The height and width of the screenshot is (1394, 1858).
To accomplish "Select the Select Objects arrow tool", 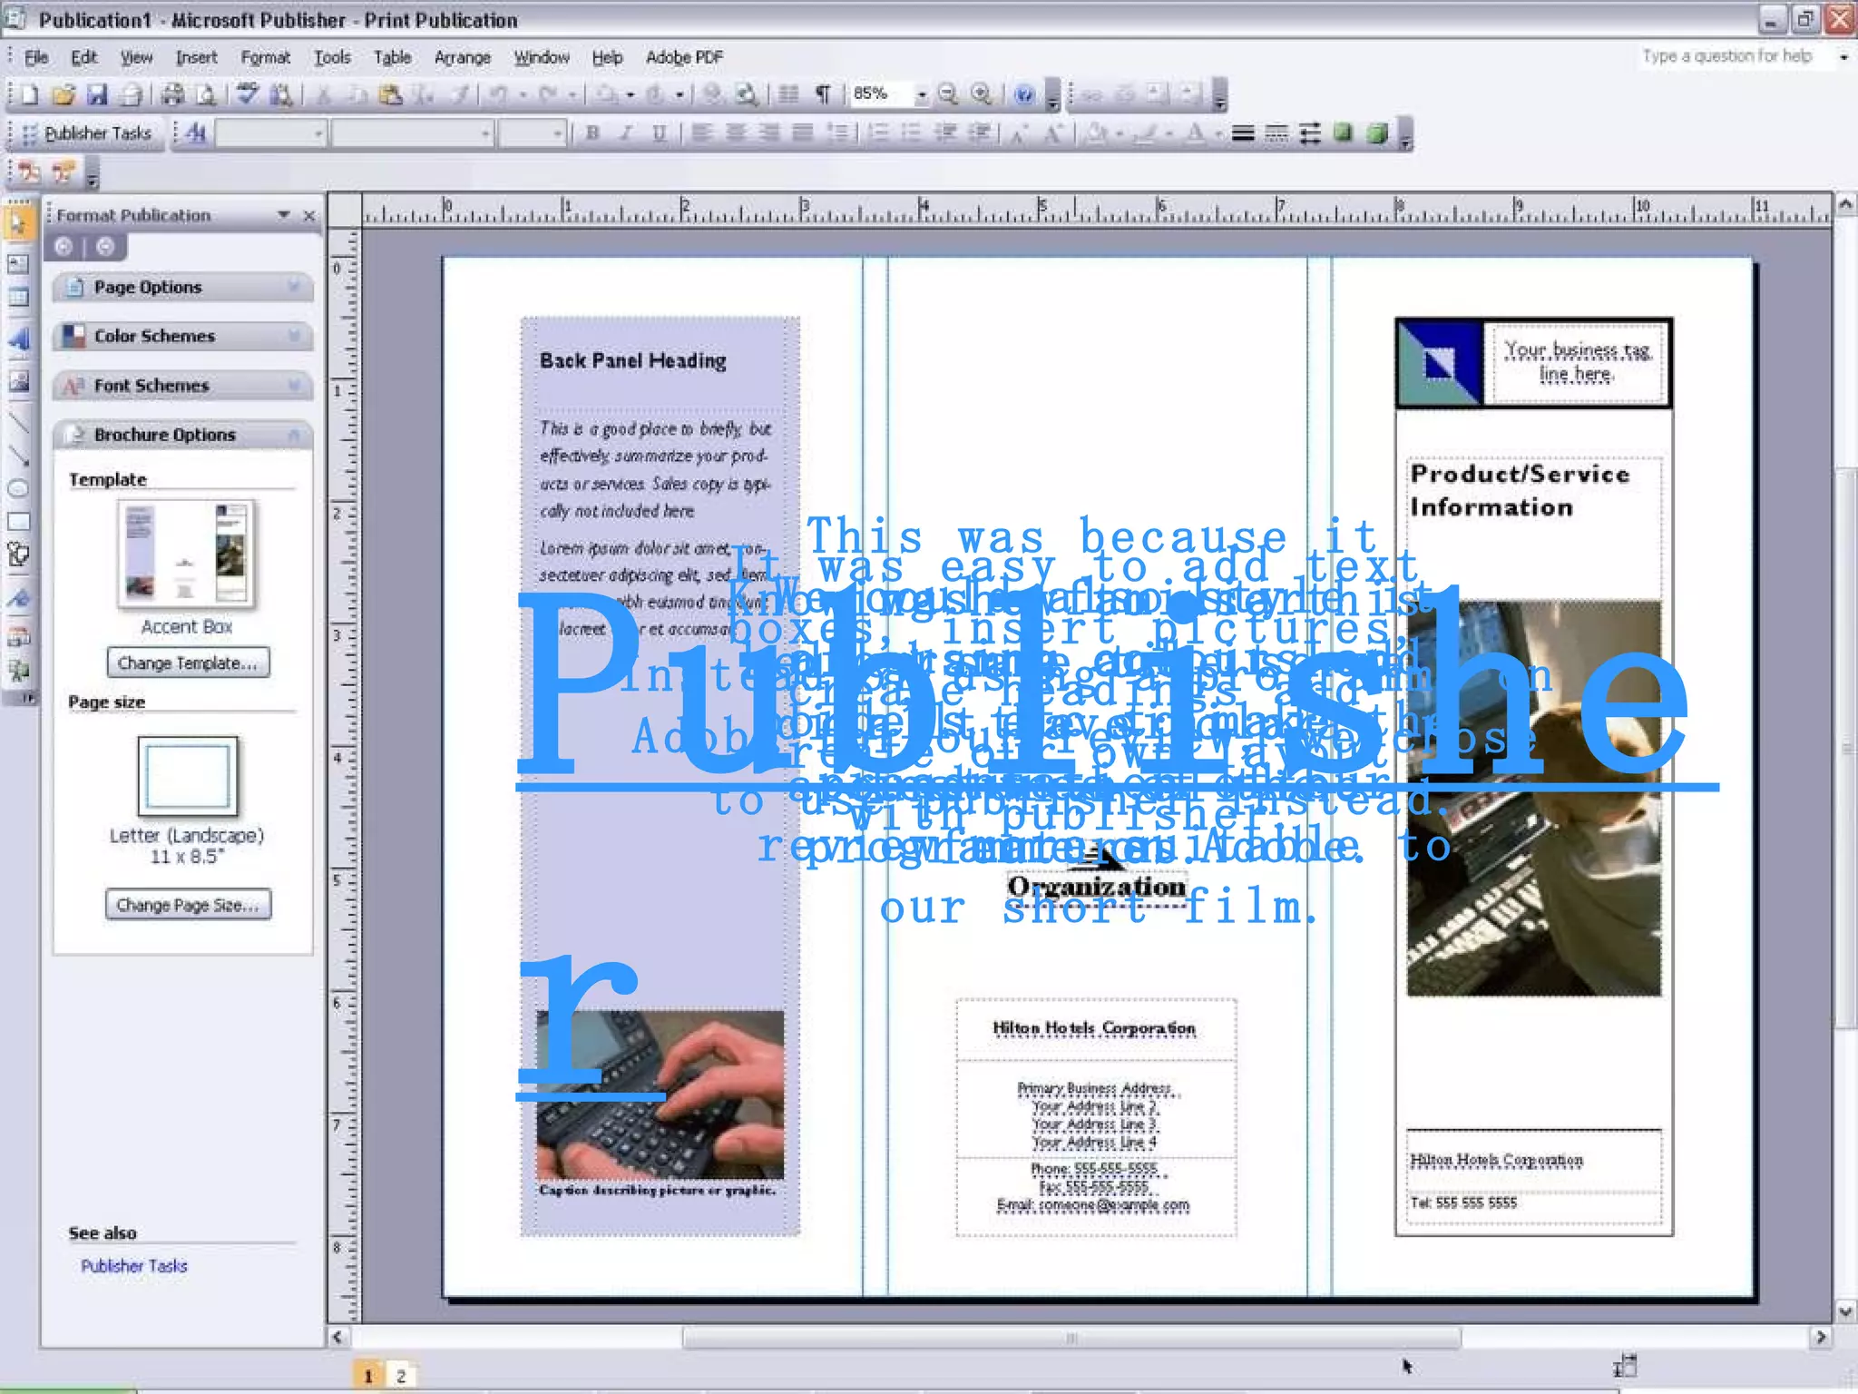I will (x=18, y=223).
